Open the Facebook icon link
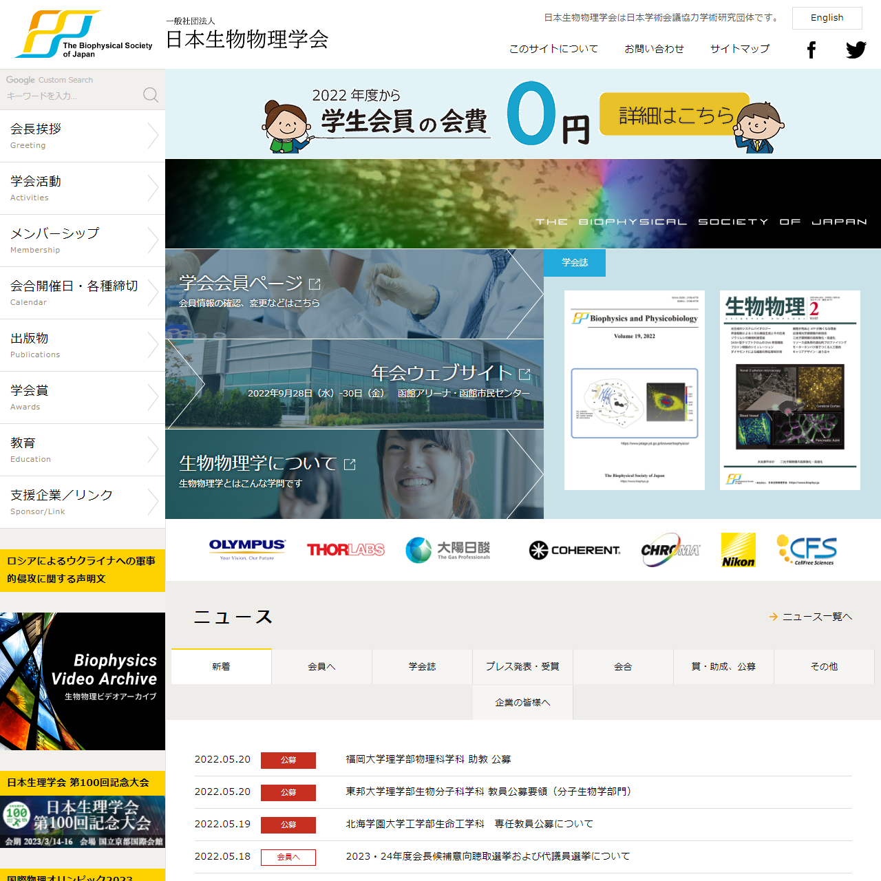Screen dimensions: 881x881 tap(811, 50)
